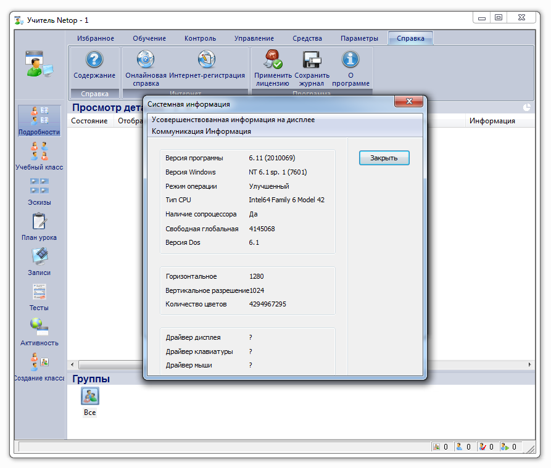The height and width of the screenshot is (468, 551).
Task: Open Тесты in sidebar
Action: pyautogui.click(x=39, y=297)
